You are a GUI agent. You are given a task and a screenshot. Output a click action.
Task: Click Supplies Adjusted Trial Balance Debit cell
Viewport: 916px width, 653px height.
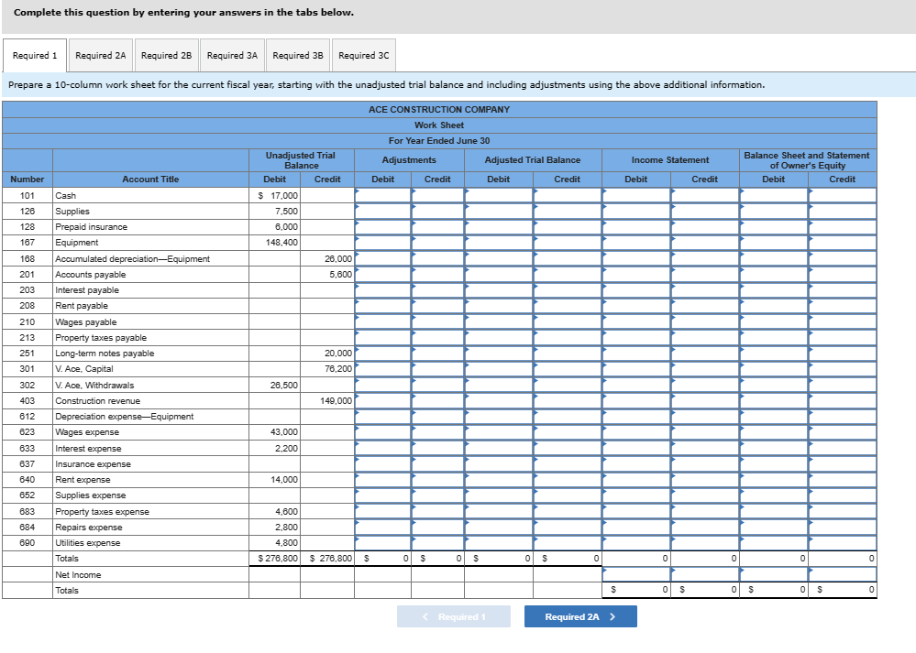click(499, 212)
